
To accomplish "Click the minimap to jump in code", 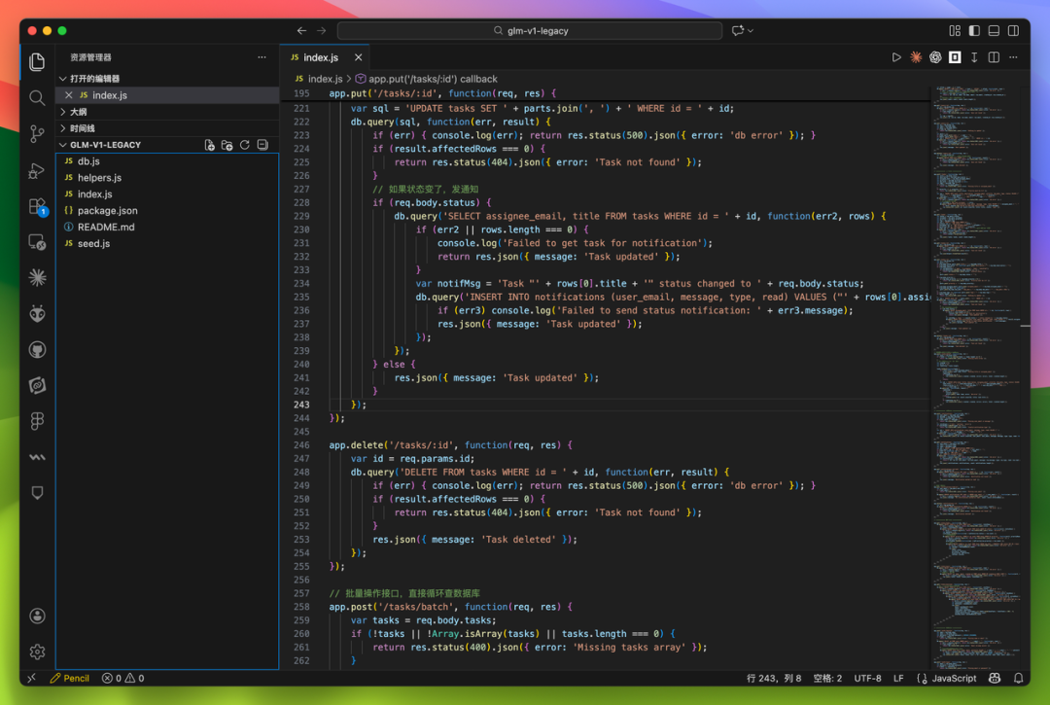I will point(978,375).
